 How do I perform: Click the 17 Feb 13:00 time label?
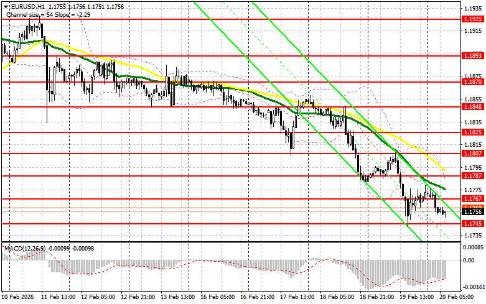(297, 297)
